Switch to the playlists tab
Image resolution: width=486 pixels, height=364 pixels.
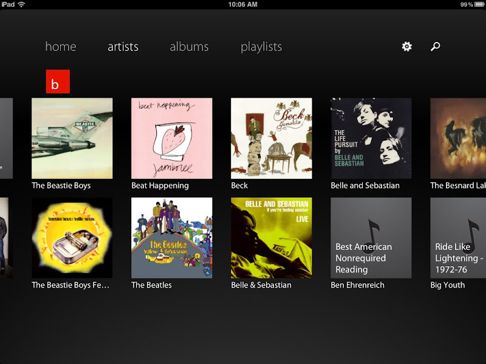click(x=261, y=47)
